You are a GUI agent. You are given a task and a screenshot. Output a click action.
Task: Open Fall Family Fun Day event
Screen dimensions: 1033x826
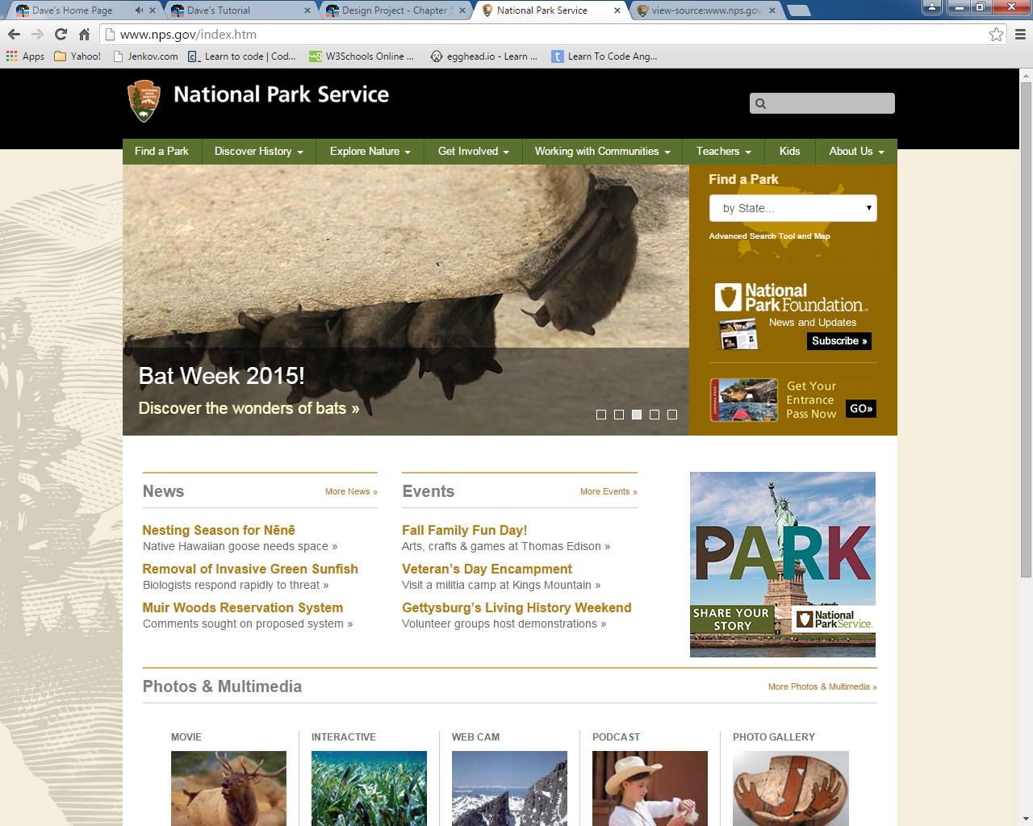click(464, 530)
